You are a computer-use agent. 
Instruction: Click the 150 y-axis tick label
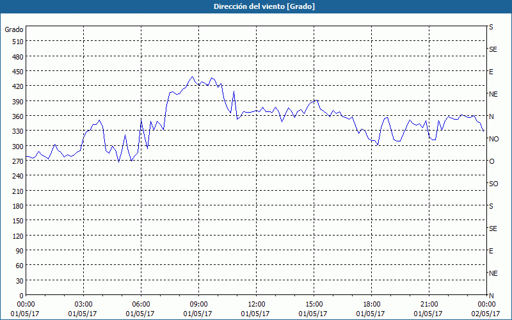point(18,221)
